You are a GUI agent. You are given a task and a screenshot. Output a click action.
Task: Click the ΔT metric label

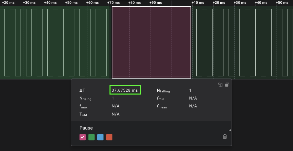(82, 90)
